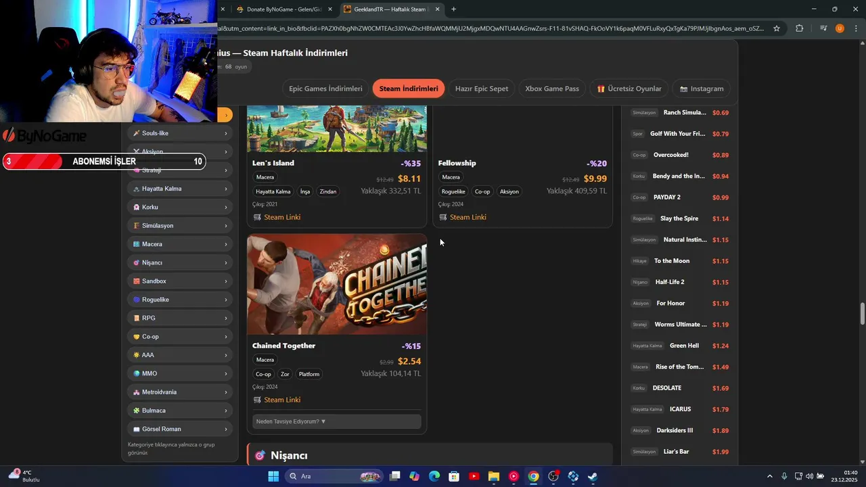Open the Chrome profile avatar
The height and width of the screenshot is (487, 866).
point(840,28)
